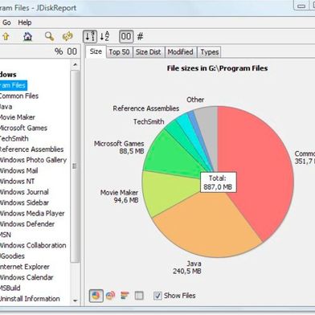Click the TechSmith chart label
315x315 pixels.
point(149,121)
